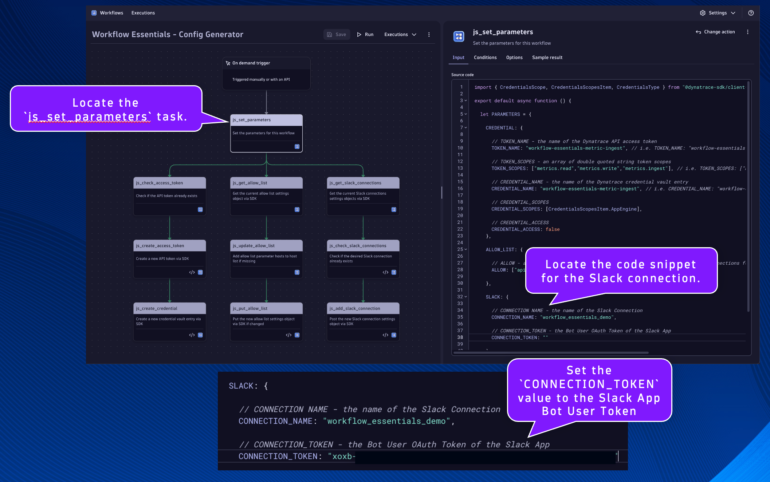This screenshot has width=770, height=482.
Task: Select the On demand trigger node
Action: point(266,74)
